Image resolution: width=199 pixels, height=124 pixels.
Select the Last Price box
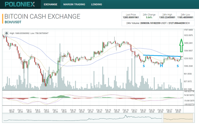[131, 16]
